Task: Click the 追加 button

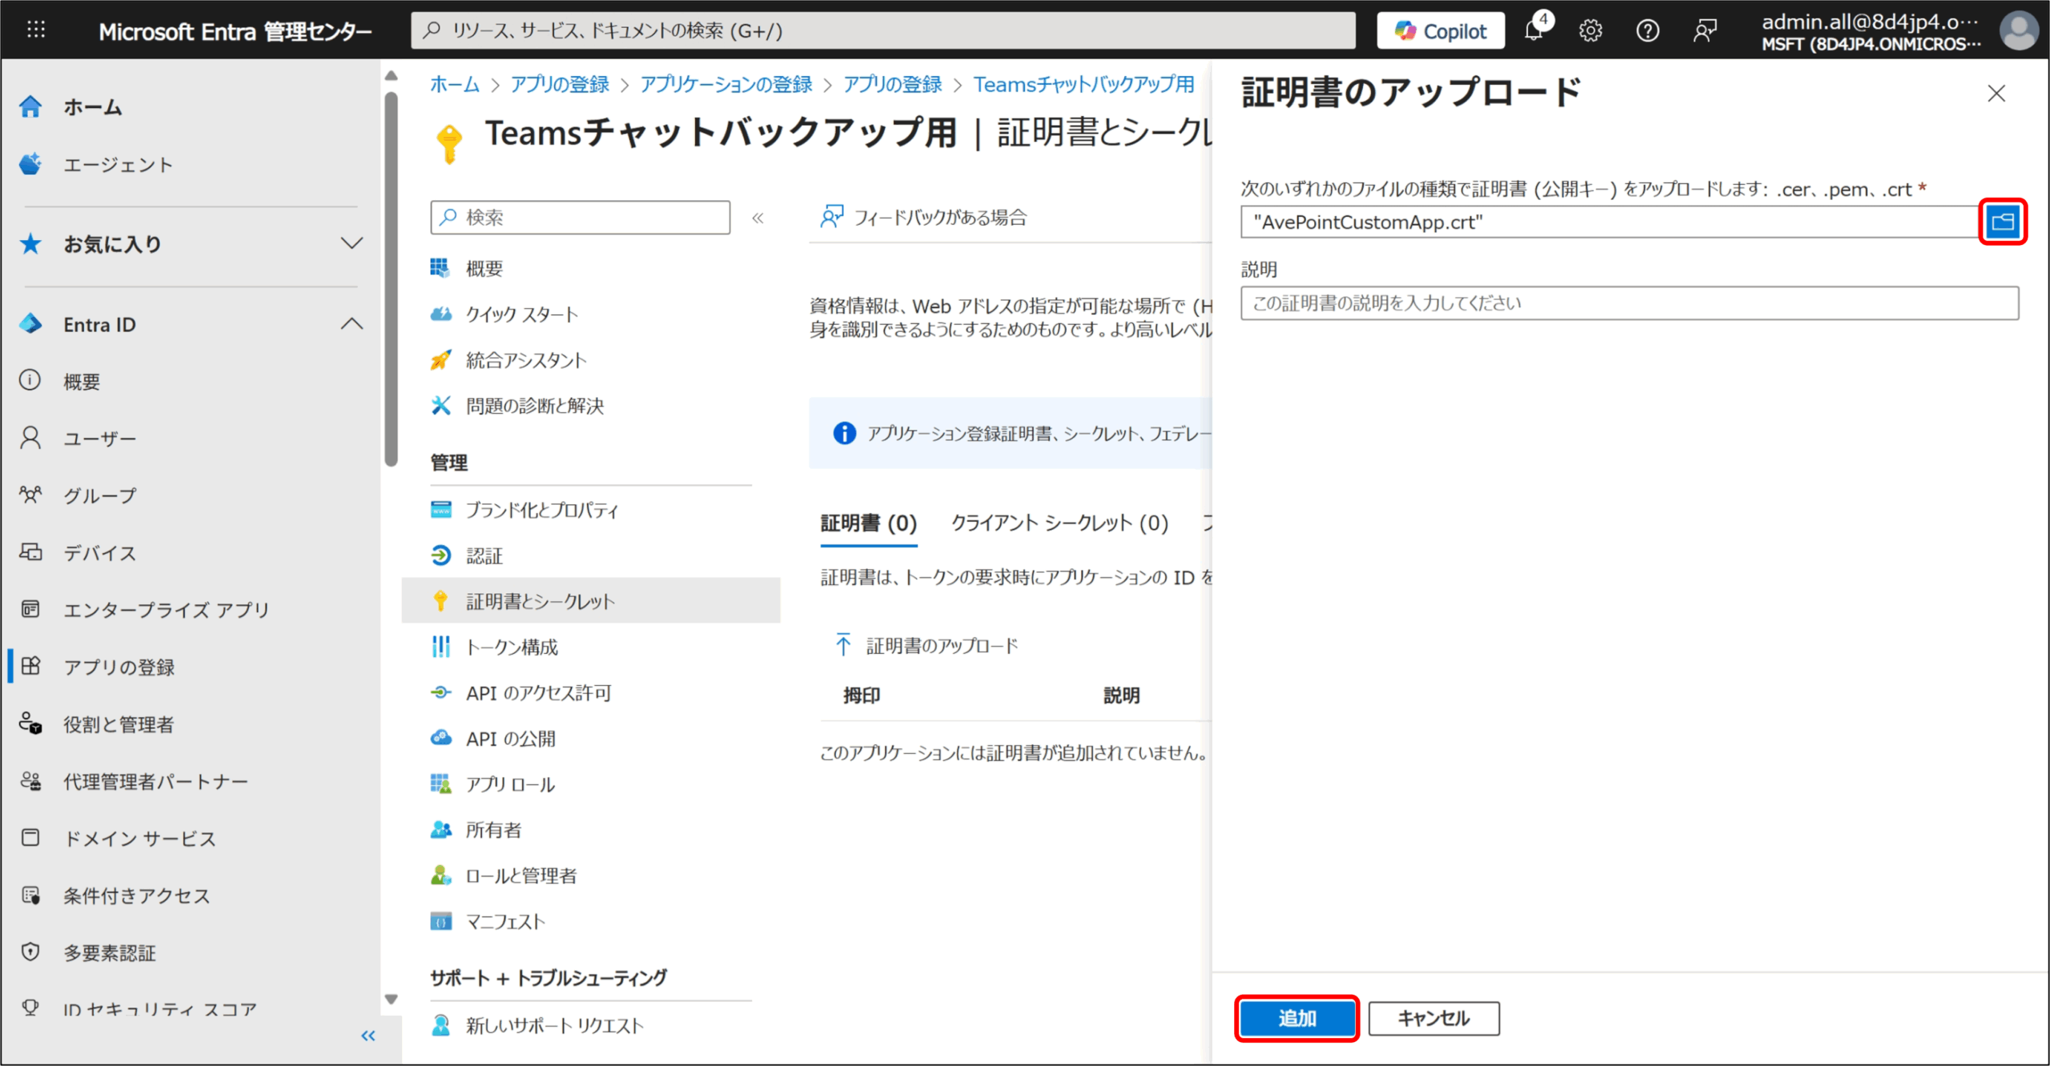Action: pyautogui.click(x=1296, y=1018)
